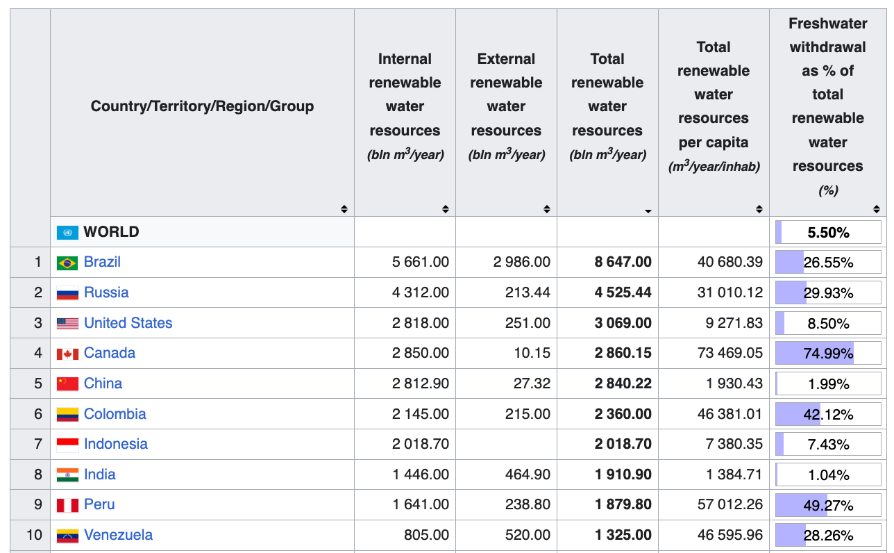Select India's external value 464.90
Viewport: 894px width, 553px height.
(x=528, y=474)
